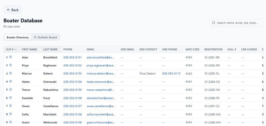The image size is (266, 126).
Task: Click the CAR LICENSE column header
Action: point(249,50)
